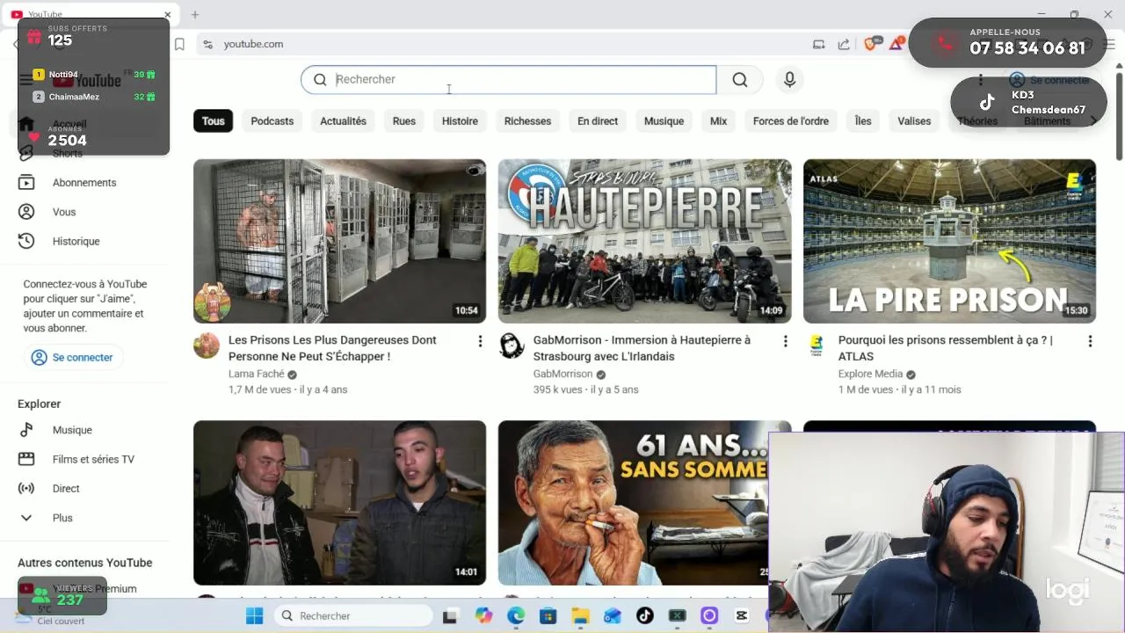Select the Valises filter chip
The width and height of the screenshot is (1125, 633).
pyautogui.click(x=914, y=121)
